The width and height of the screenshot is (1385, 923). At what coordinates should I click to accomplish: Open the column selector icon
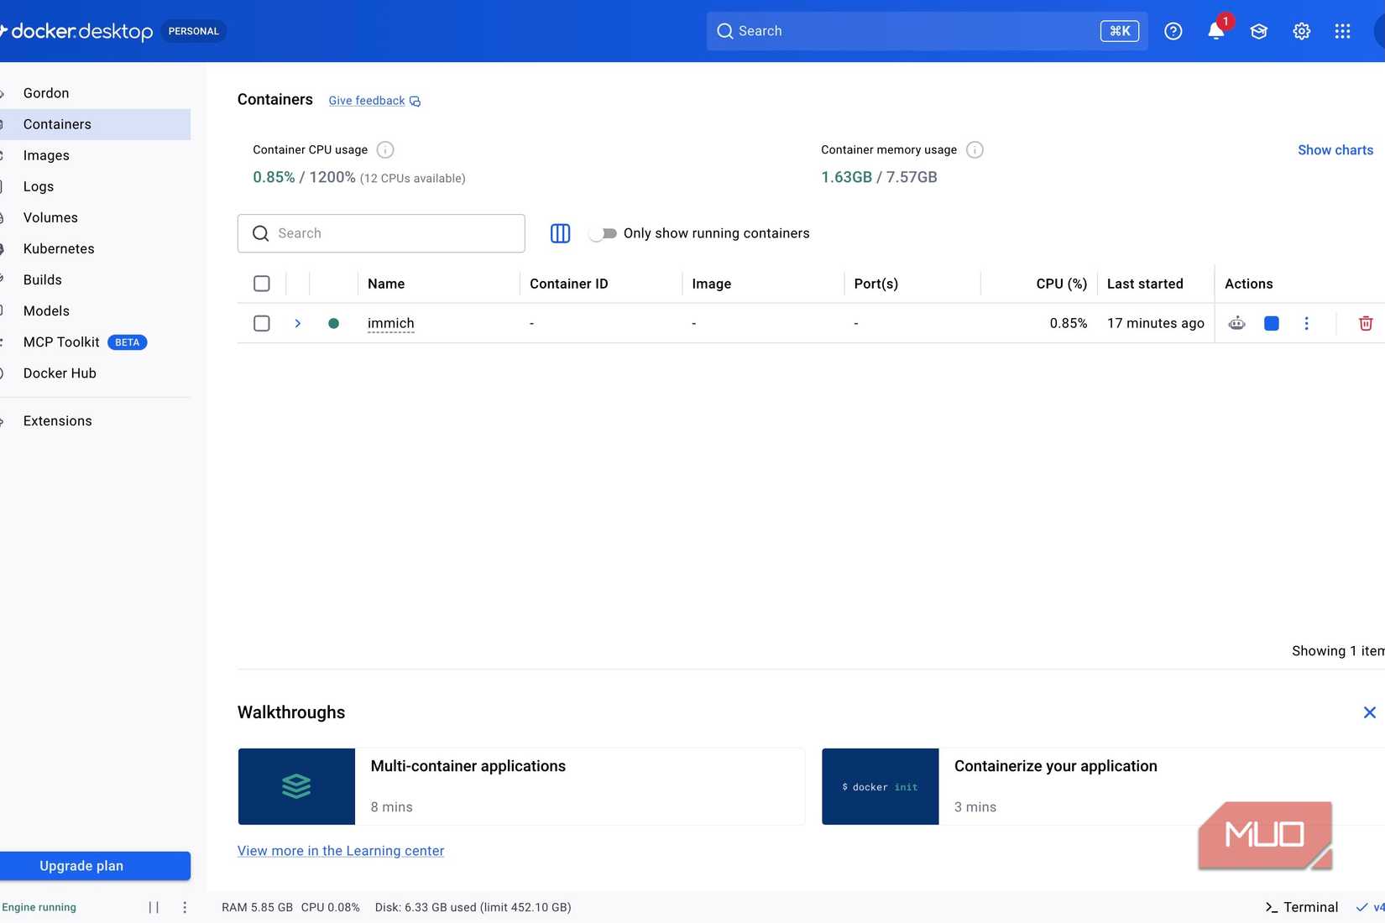pos(560,233)
